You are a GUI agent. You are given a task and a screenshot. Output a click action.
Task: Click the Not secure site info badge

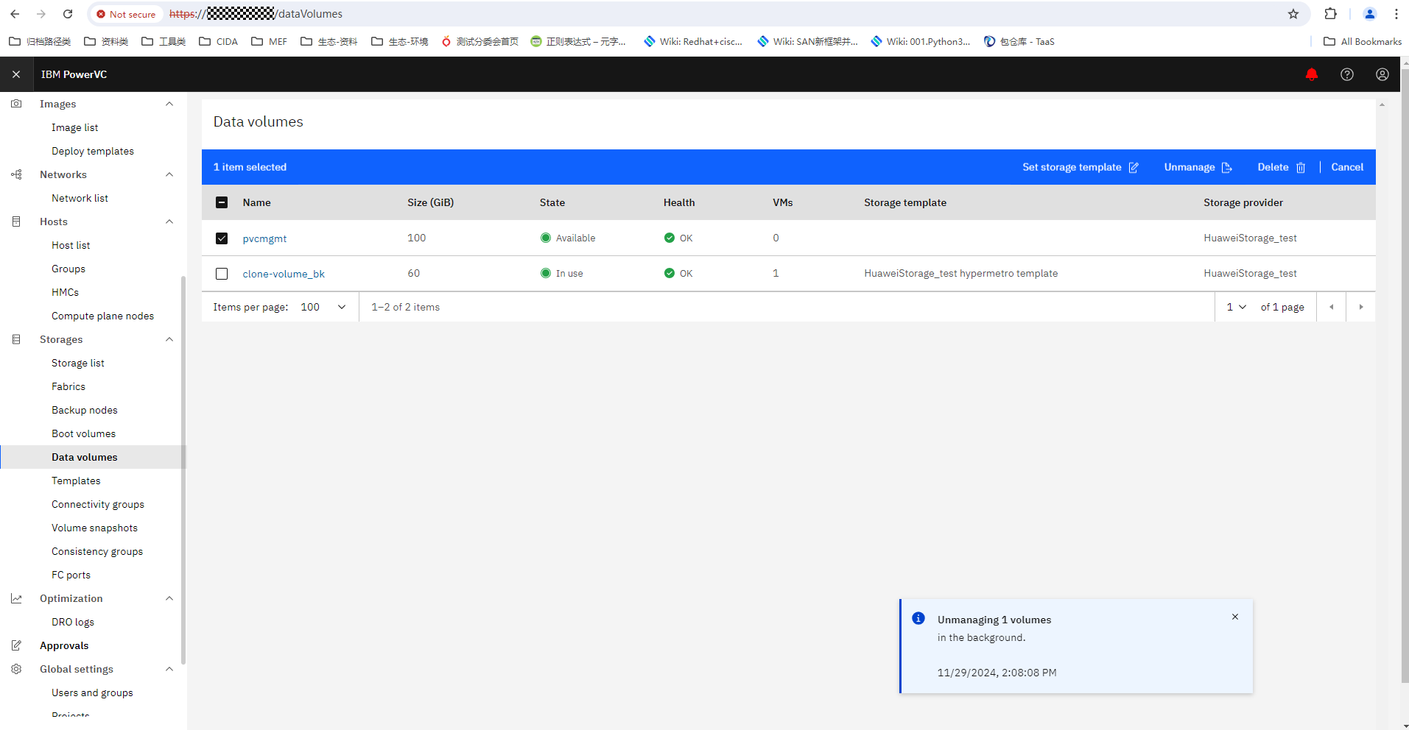[x=126, y=14]
